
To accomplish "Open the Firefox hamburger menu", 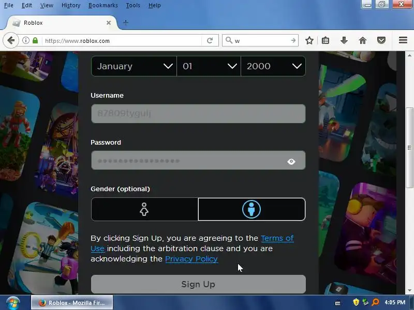I will (x=403, y=40).
